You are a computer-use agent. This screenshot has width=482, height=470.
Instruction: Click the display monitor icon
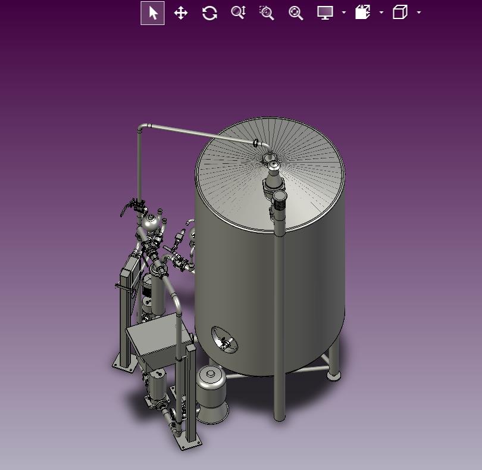(x=325, y=13)
